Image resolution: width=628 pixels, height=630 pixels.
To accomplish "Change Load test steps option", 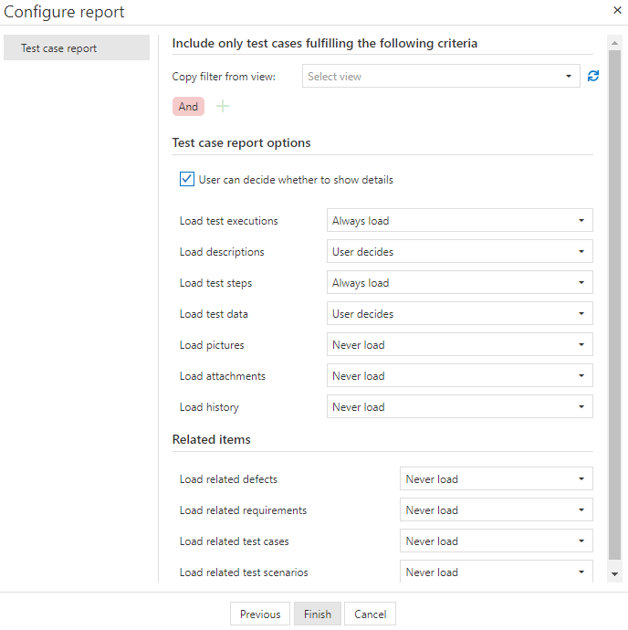I will click(x=459, y=283).
